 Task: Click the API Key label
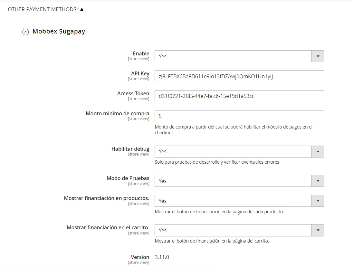pyautogui.click(x=140, y=74)
